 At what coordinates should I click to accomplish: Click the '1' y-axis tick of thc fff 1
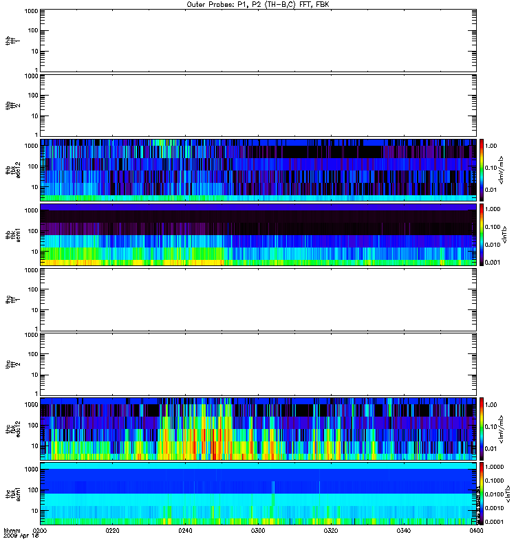click(36, 329)
